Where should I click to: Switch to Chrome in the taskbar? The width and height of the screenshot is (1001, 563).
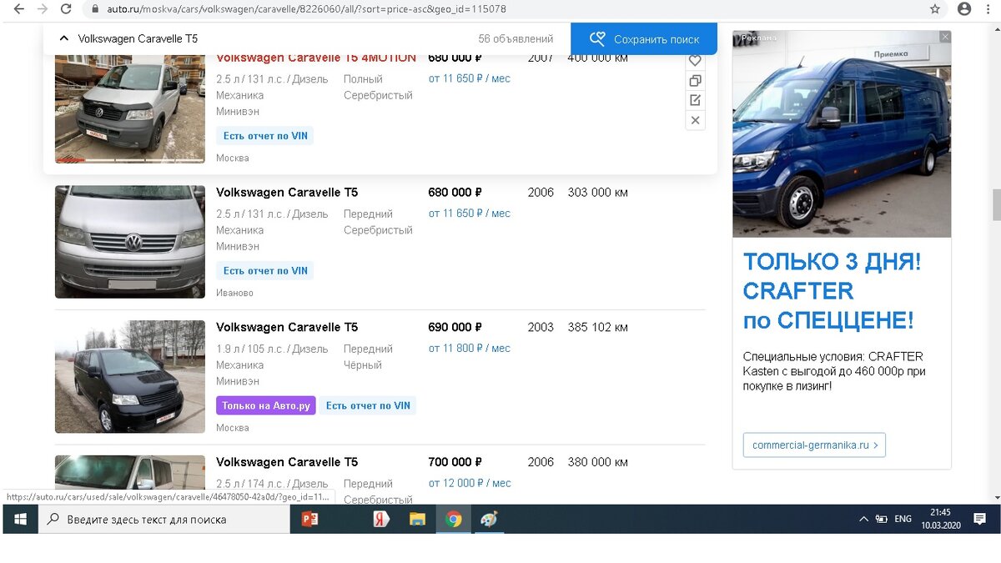click(x=454, y=519)
